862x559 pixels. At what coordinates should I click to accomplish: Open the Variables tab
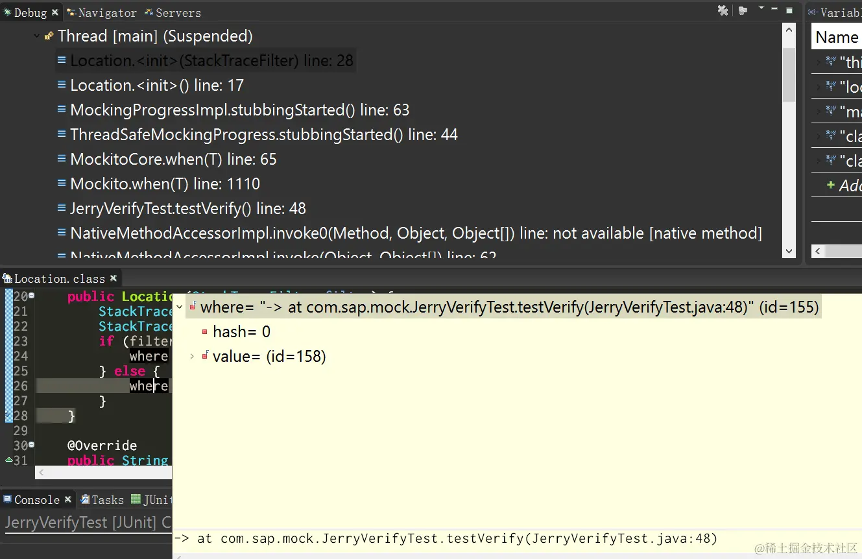834,12
